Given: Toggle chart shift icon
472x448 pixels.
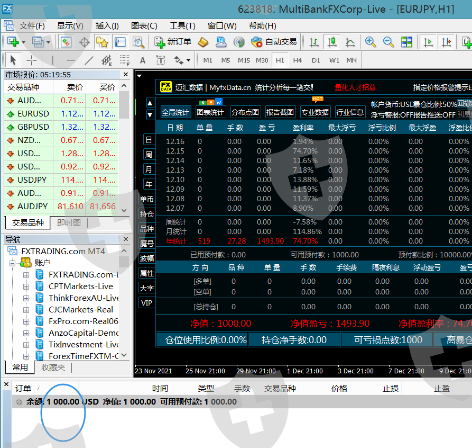Looking at the screenshot, I should point(446,42).
